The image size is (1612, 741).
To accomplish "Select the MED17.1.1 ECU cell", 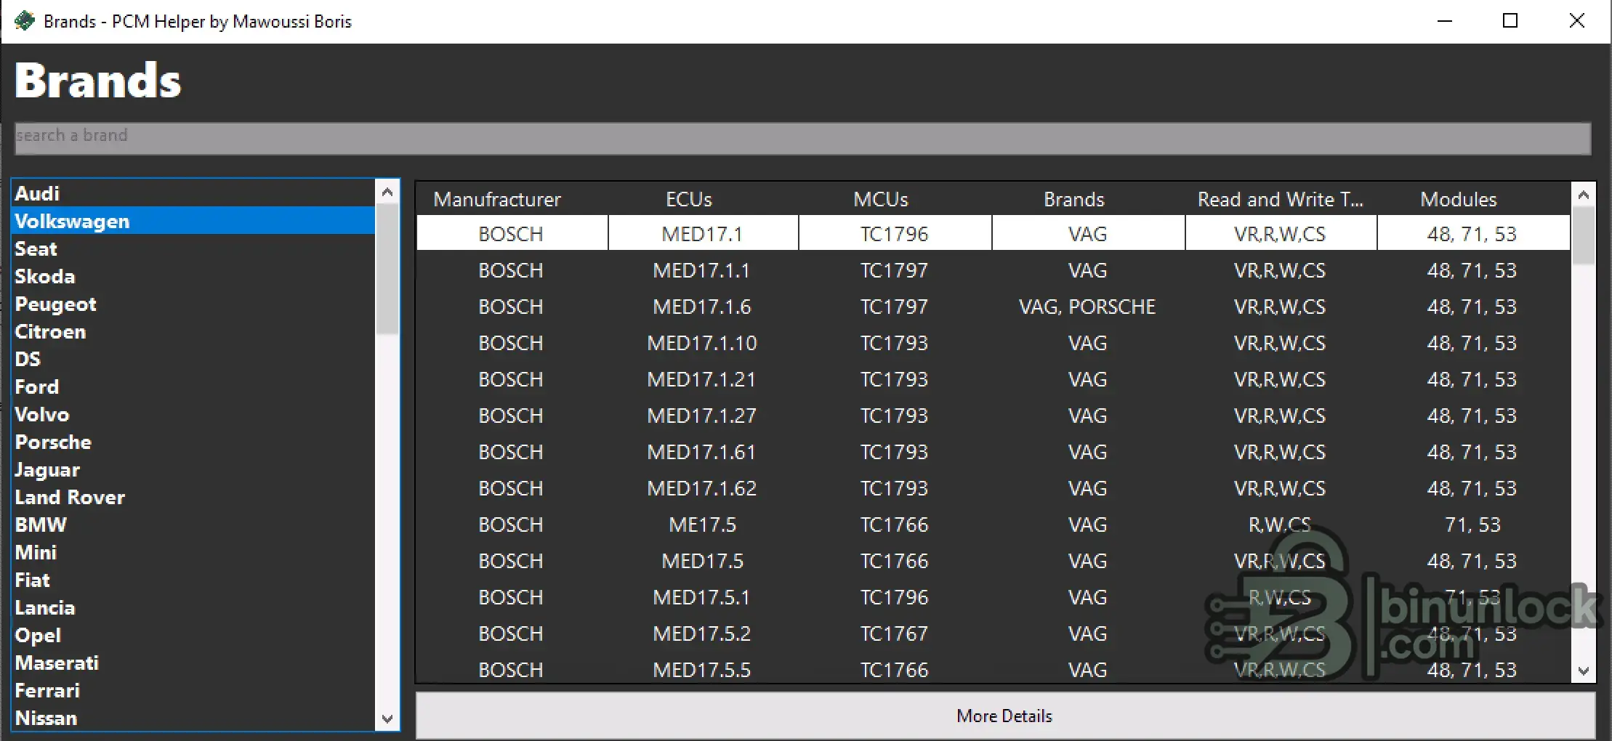I will pyautogui.click(x=703, y=270).
